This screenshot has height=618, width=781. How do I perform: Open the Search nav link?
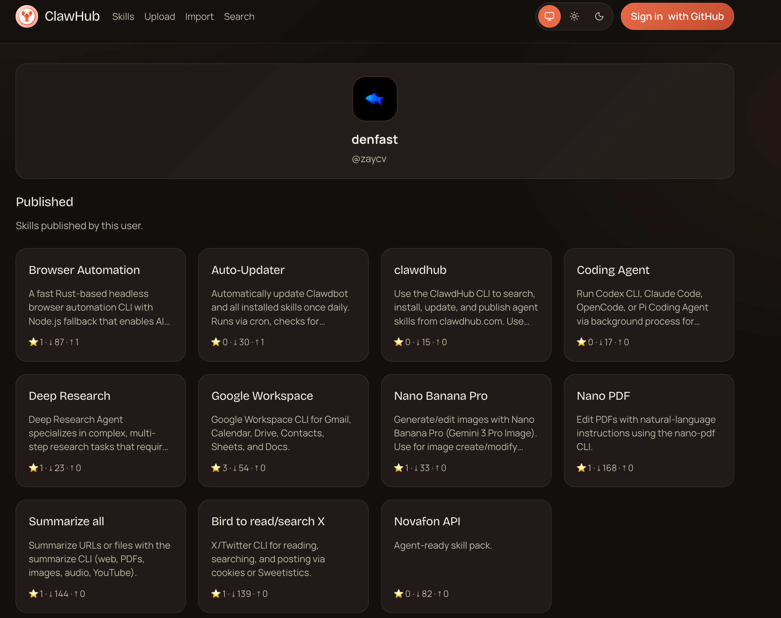tap(239, 17)
